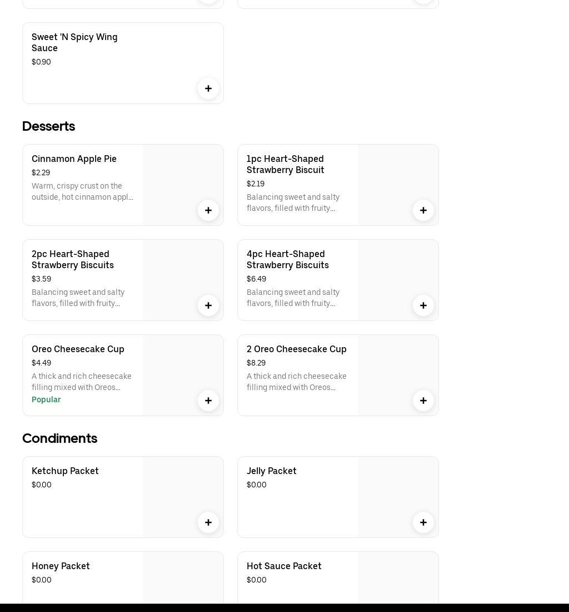Add 1pc Heart-Shaped Strawberry Biscuit to order
569x612 pixels.
(423, 210)
